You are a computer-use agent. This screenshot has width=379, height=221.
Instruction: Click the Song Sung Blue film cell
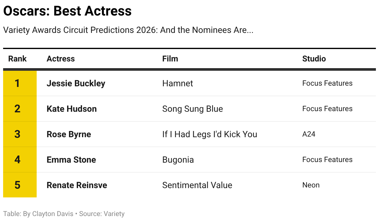point(192,109)
